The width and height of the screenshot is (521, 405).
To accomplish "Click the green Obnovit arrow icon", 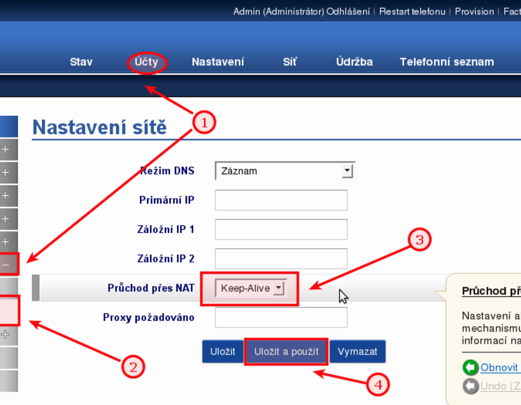I will tap(471, 367).
